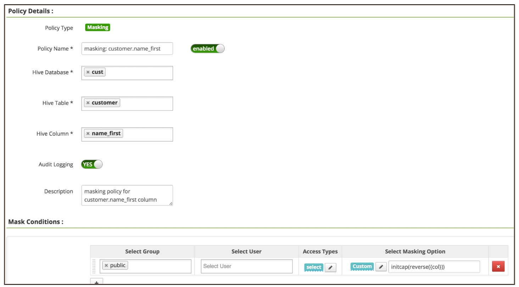Click the Masking policy type badge
519x287 pixels.
97,27
